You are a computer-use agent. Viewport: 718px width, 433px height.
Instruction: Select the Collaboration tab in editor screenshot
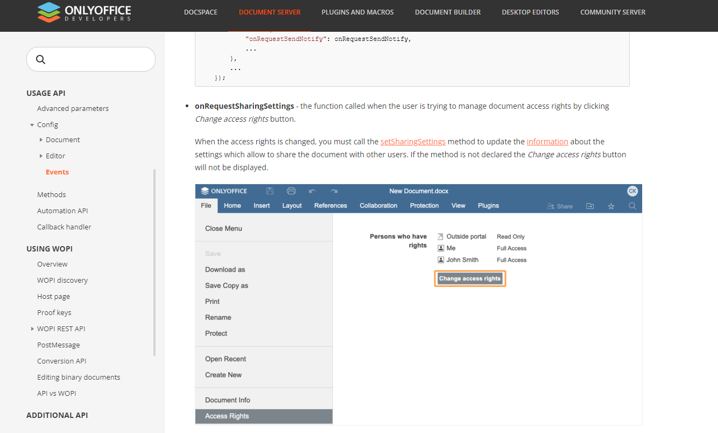point(378,206)
